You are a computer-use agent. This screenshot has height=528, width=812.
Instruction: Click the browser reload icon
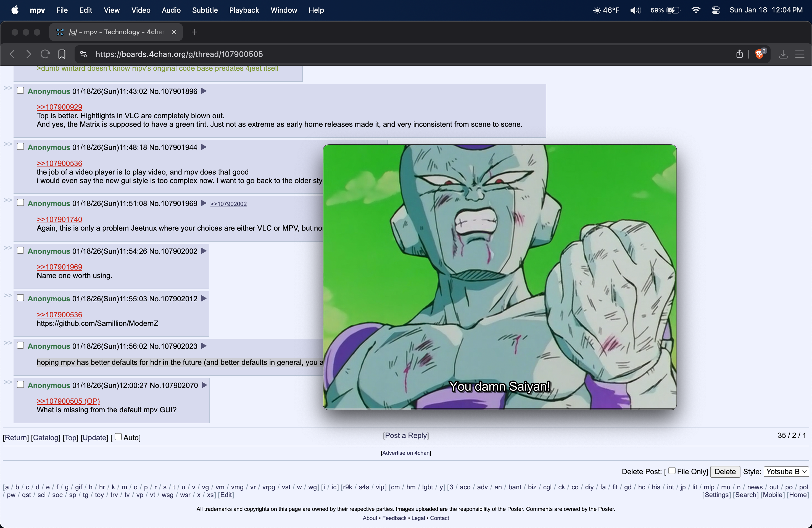point(45,54)
